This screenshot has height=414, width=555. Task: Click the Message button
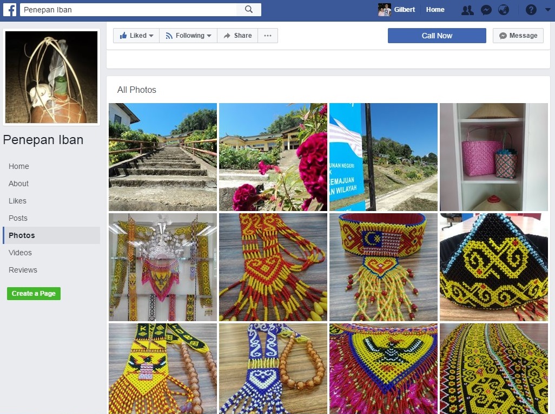pos(518,36)
